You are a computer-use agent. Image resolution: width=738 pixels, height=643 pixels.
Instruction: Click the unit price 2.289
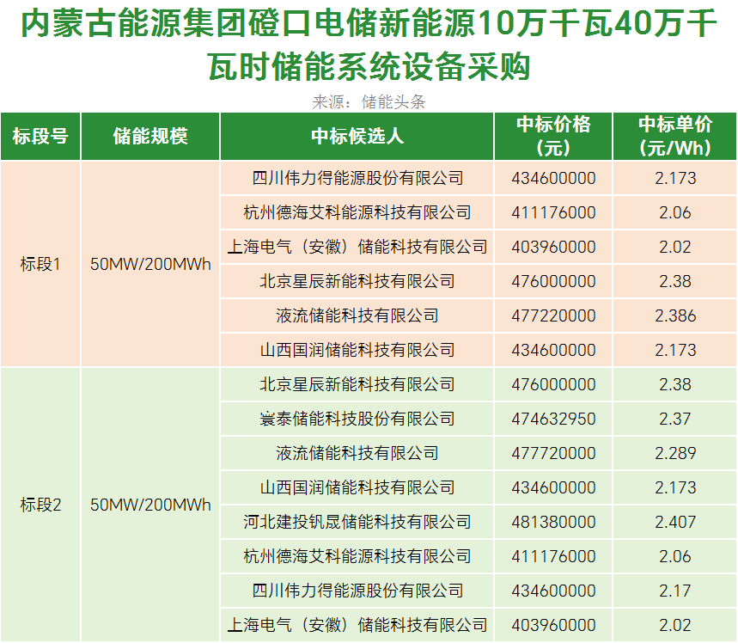click(x=675, y=453)
